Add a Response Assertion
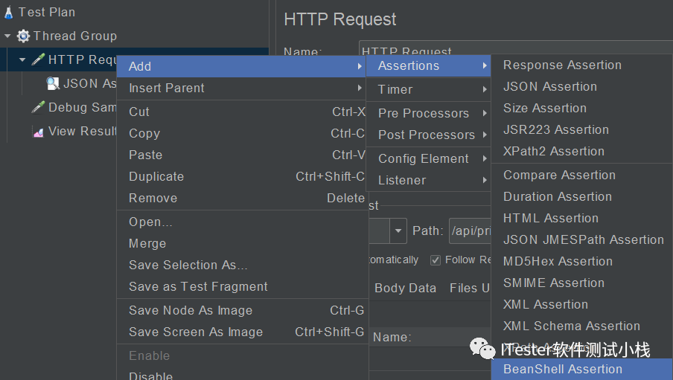Viewport: 673px width, 380px height. pyautogui.click(x=581, y=65)
